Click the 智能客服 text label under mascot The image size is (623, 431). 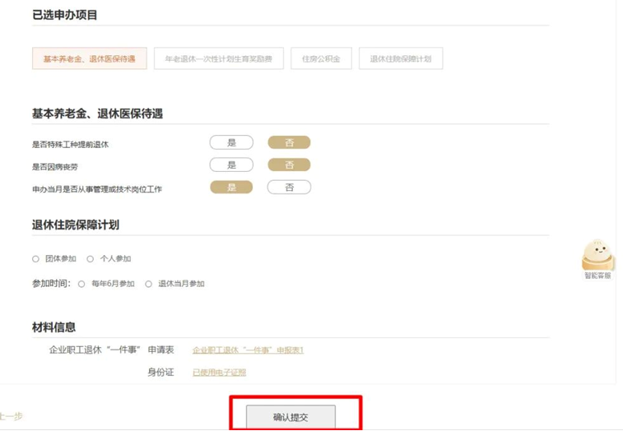coord(597,276)
